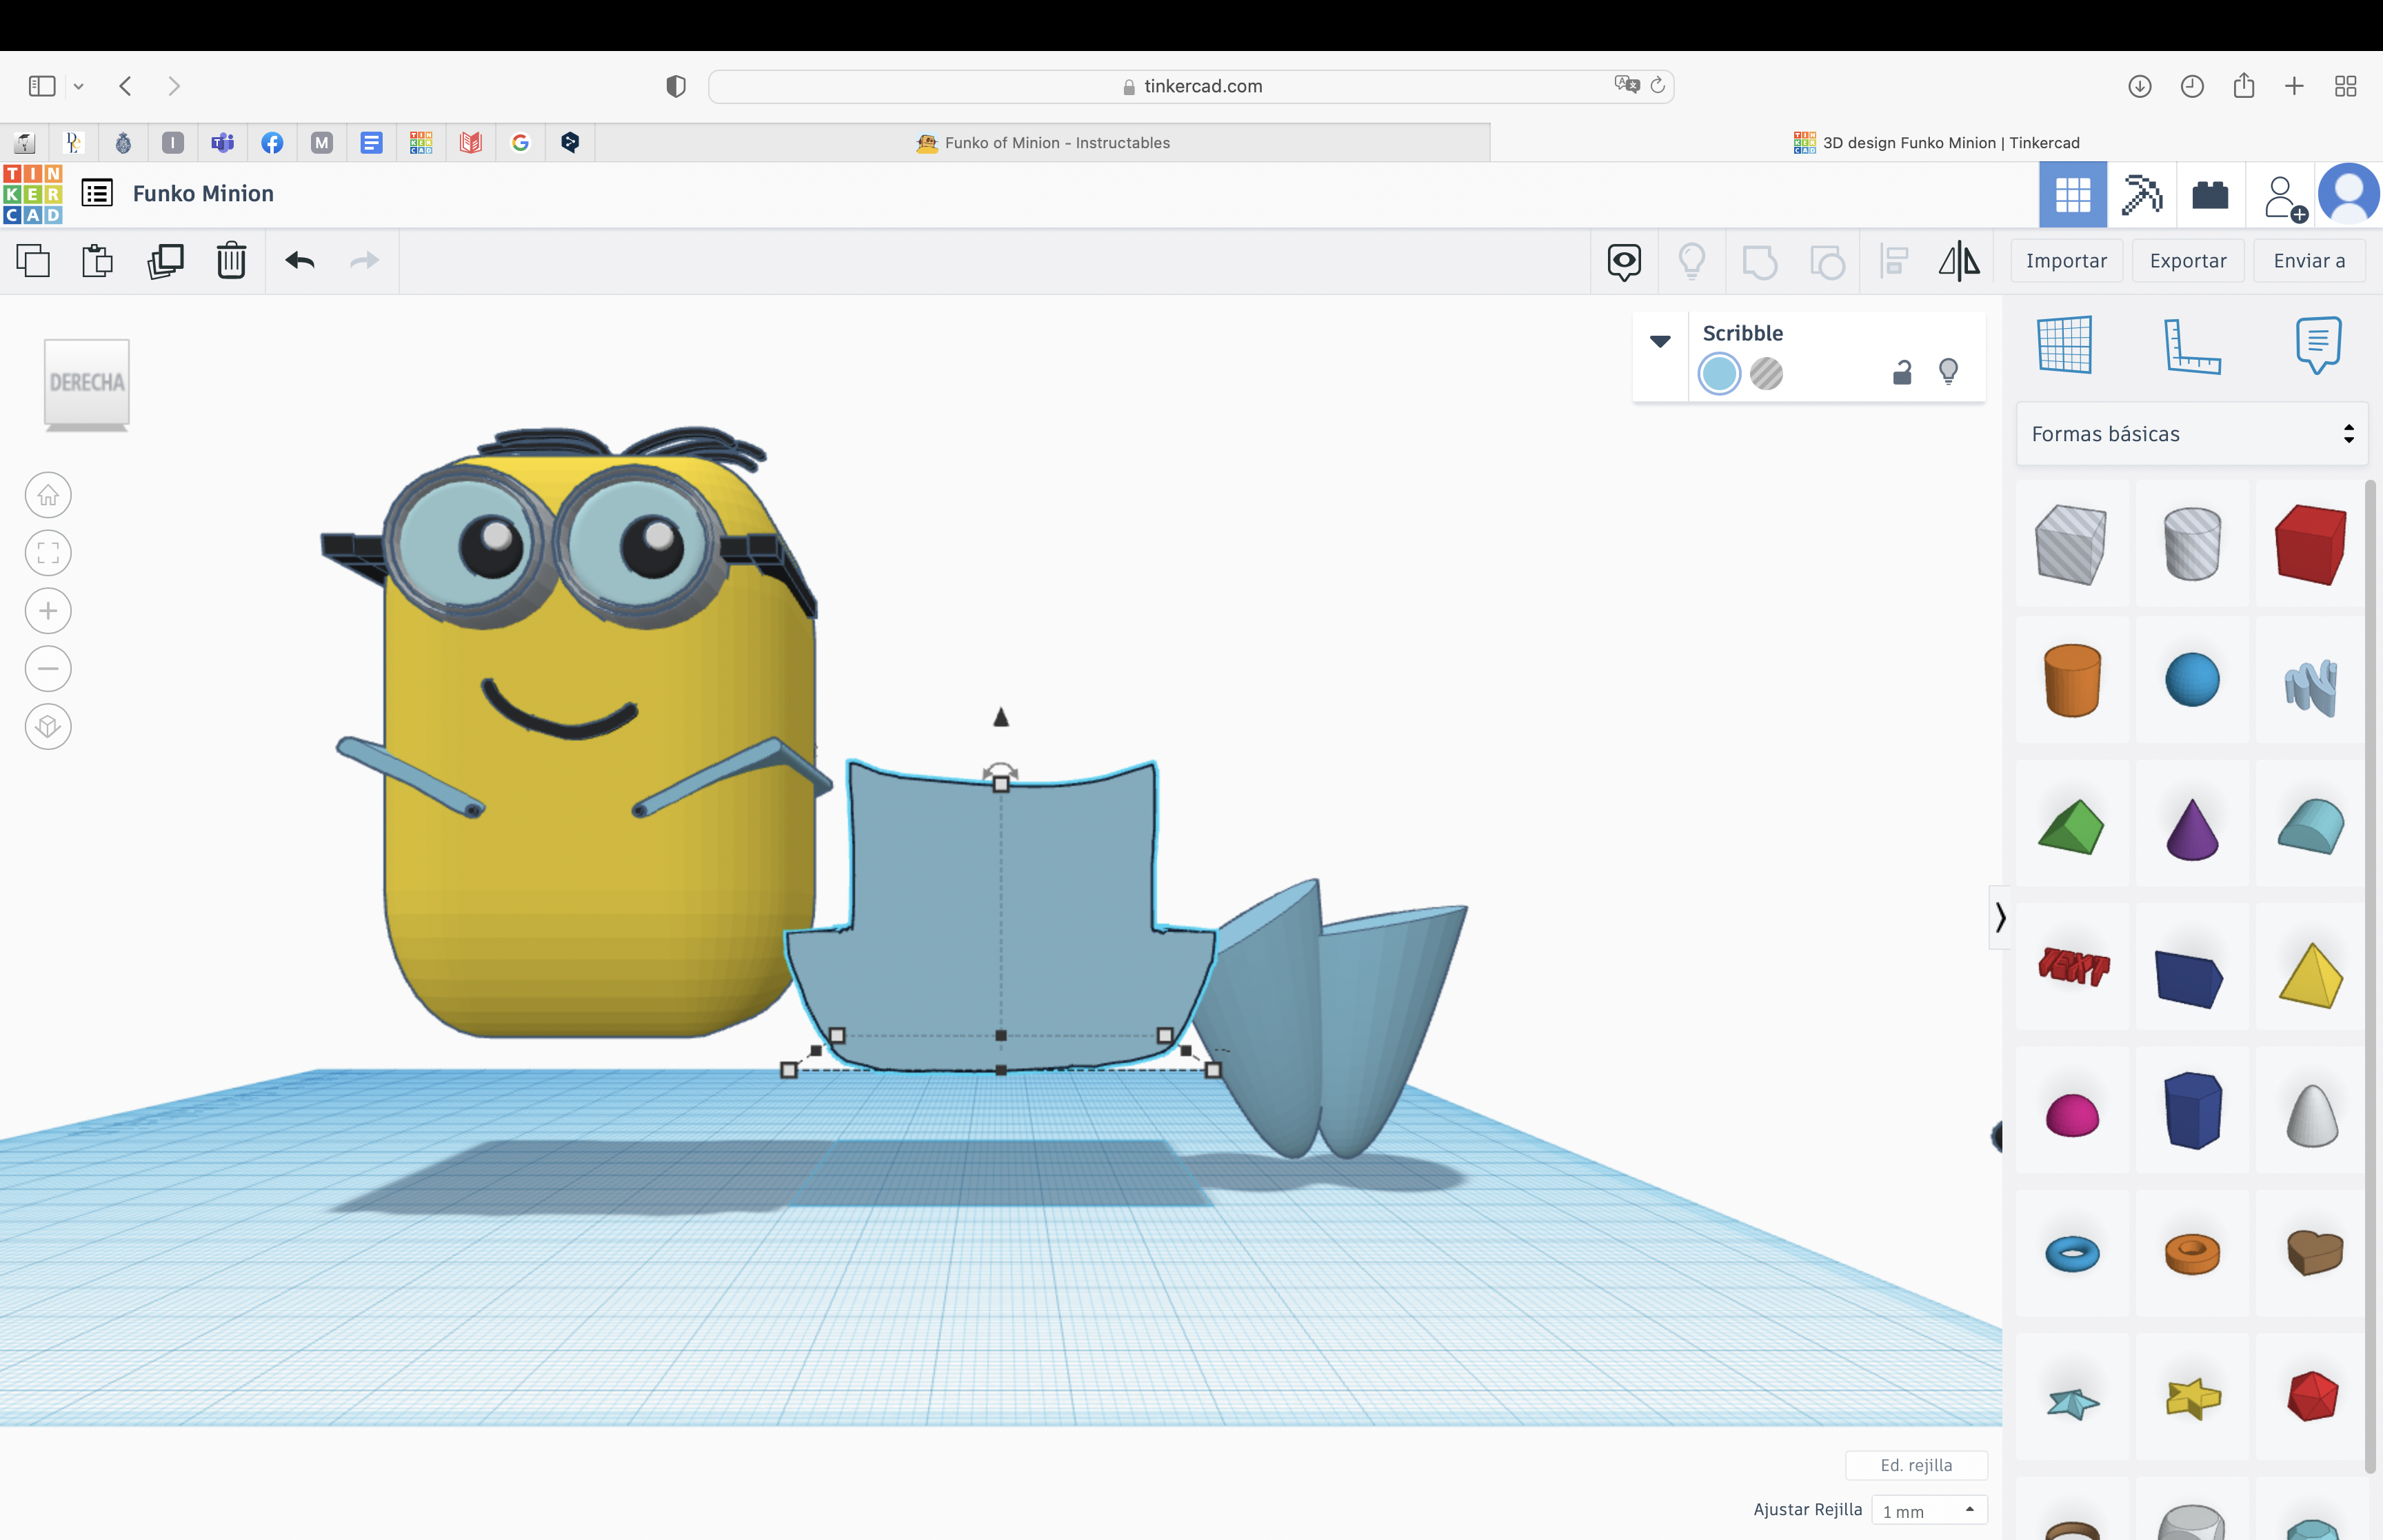Image resolution: width=2383 pixels, height=1540 pixels.
Task: Pick the red Box shape
Action: pyautogui.click(x=2311, y=544)
